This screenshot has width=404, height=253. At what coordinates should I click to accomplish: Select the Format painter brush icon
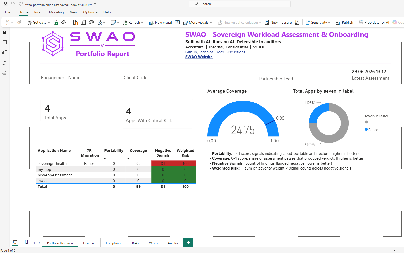19,22
